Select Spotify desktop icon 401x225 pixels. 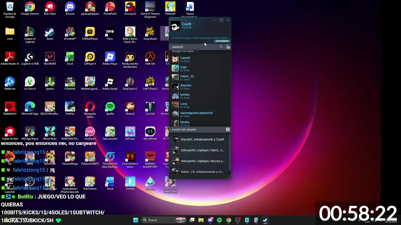[x=110, y=109]
